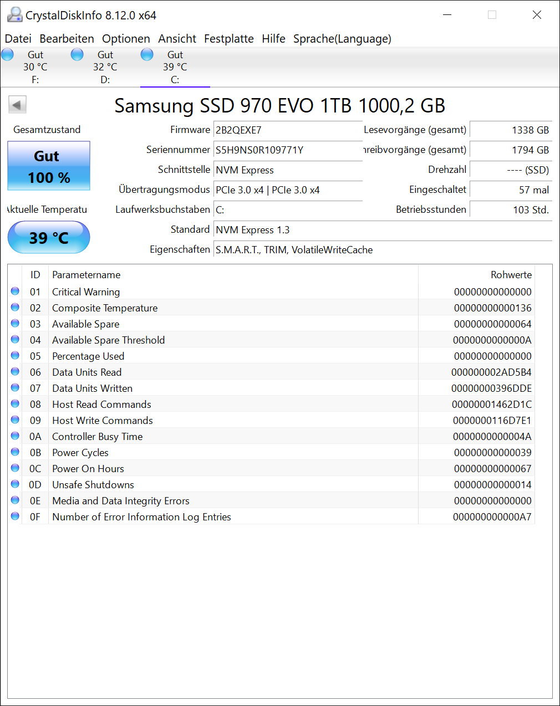Click the Rohwerte column header
Image resolution: width=560 pixels, height=706 pixels.
(x=476, y=275)
